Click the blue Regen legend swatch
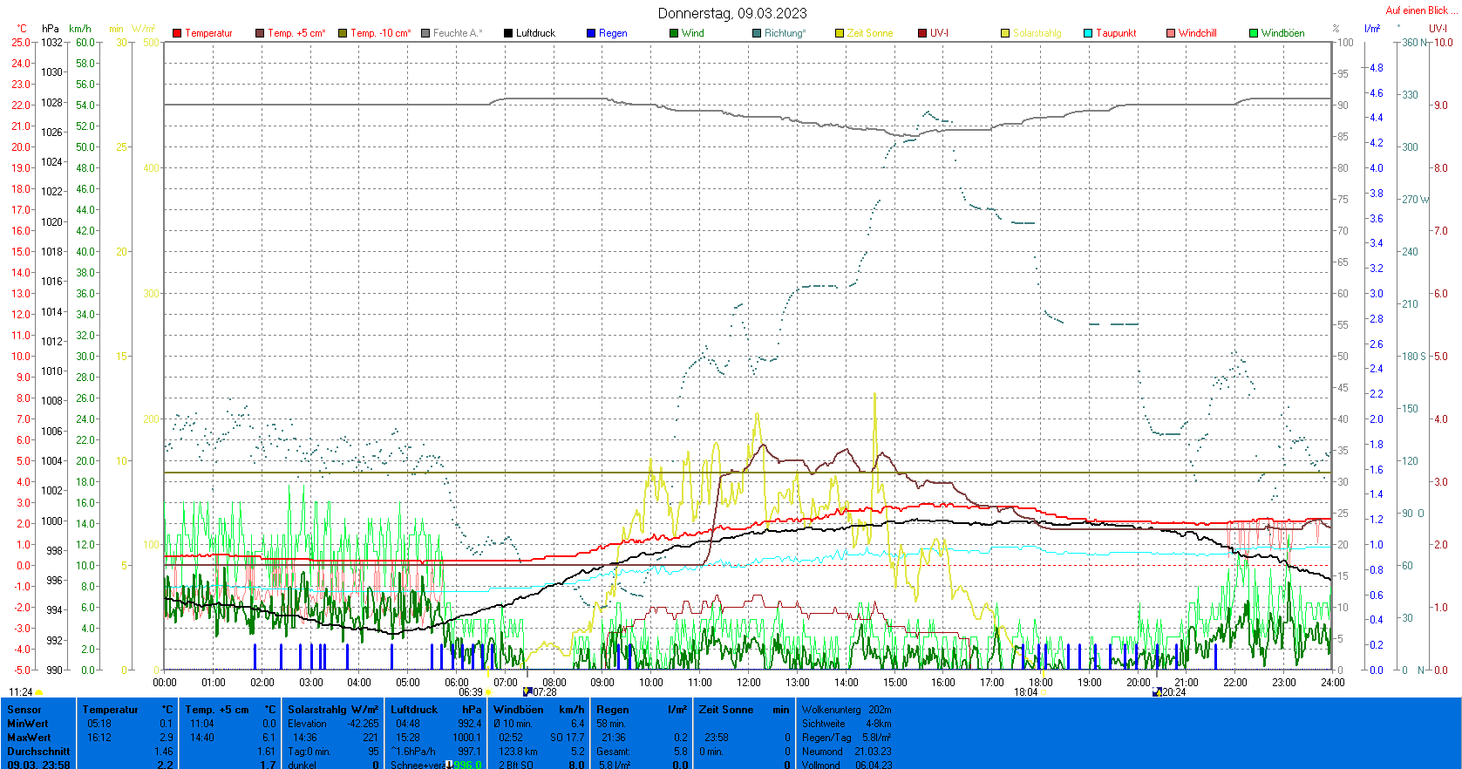The height and width of the screenshot is (769, 1462). (591, 33)
